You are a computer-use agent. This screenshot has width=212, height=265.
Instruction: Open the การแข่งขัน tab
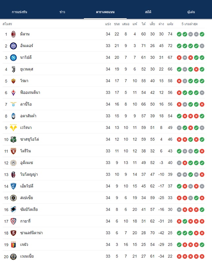point(20,12)
